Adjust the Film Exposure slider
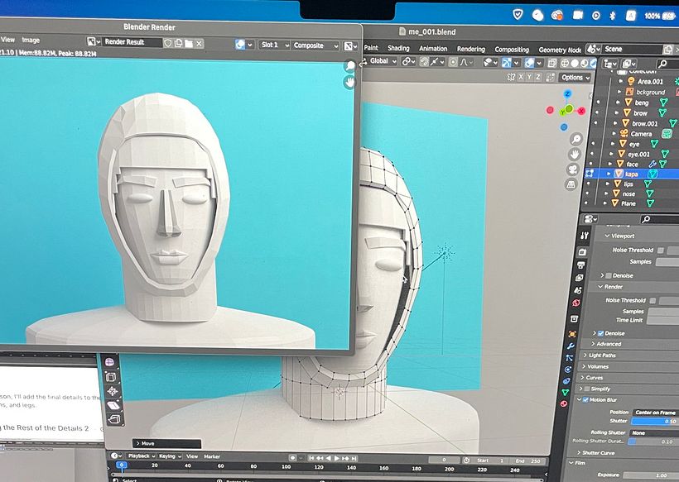 pyautogui.click(x=651, y=475)
